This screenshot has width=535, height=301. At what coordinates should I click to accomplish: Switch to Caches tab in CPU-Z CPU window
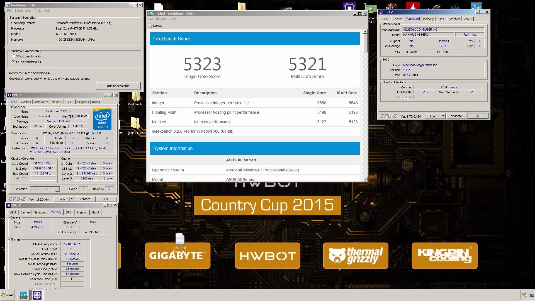[26, 102]
